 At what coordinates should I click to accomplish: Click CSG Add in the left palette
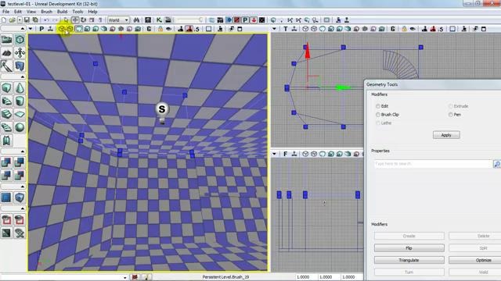[6, 162]
